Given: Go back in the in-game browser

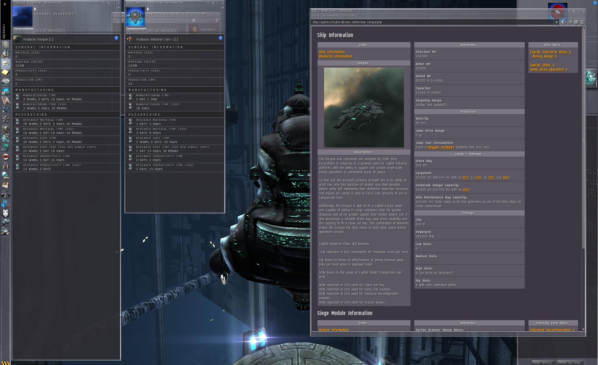Looking at the screenshot, I should [x=564, y=22].
